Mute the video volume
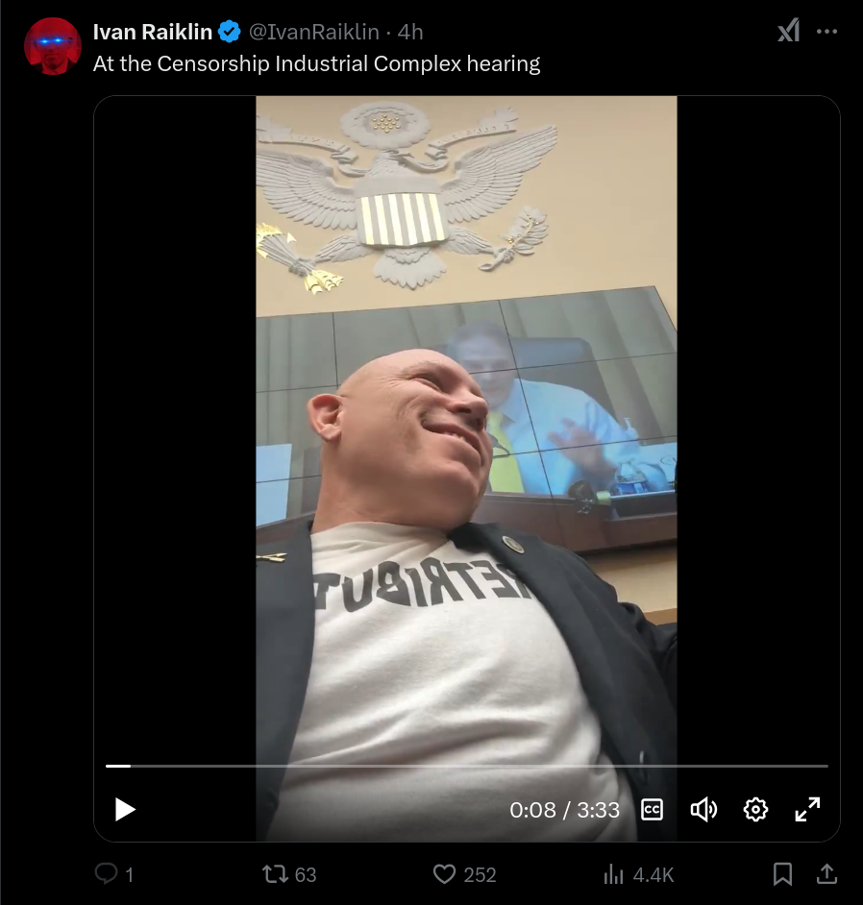Image resolution: width=863 pixels, height=905 pixels. [x=703, y=810]
